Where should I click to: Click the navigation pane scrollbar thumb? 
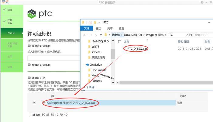[x=113, y=54]
